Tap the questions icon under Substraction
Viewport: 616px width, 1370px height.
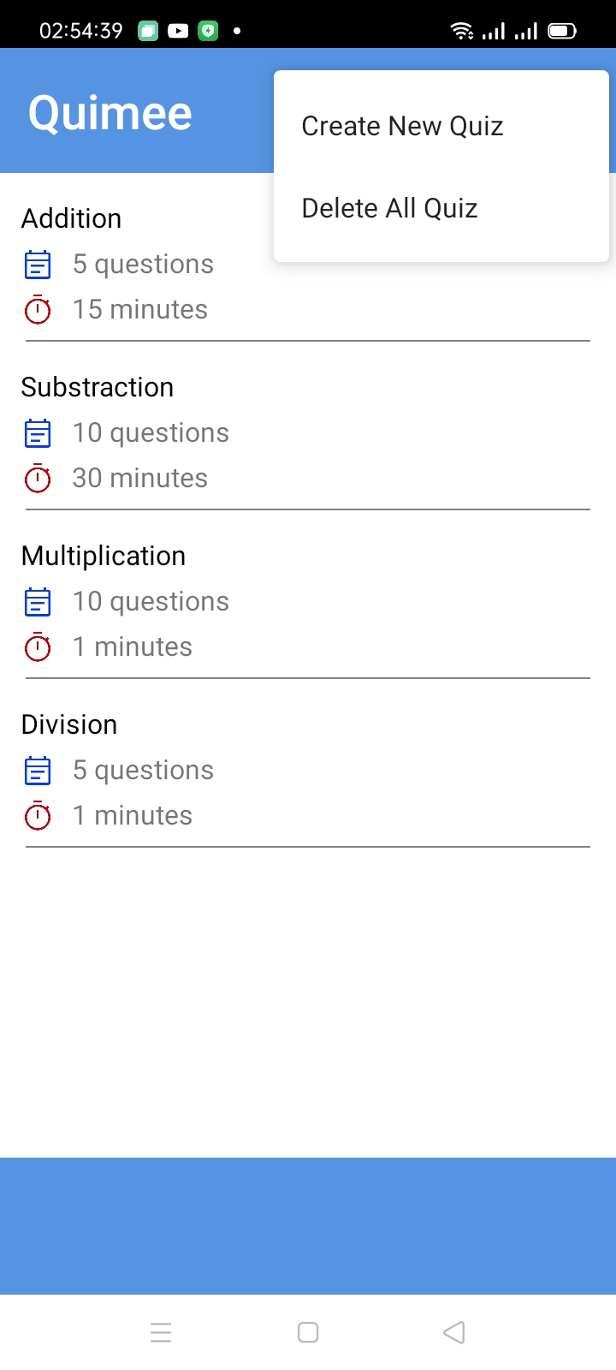(38, 433)
